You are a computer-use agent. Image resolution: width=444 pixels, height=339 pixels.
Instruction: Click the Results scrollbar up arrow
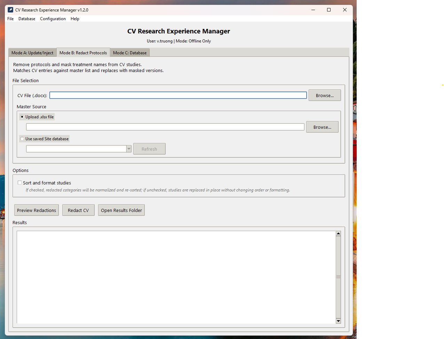(338, 234)
